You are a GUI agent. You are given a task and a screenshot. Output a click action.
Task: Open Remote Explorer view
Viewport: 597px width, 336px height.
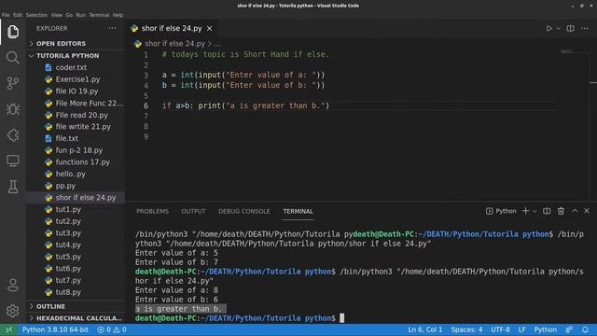tap(12, 161)
